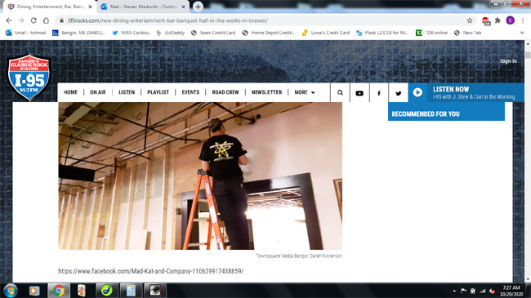
Task: Open Chrome's three-dot menu
Action: coord(523,20)
